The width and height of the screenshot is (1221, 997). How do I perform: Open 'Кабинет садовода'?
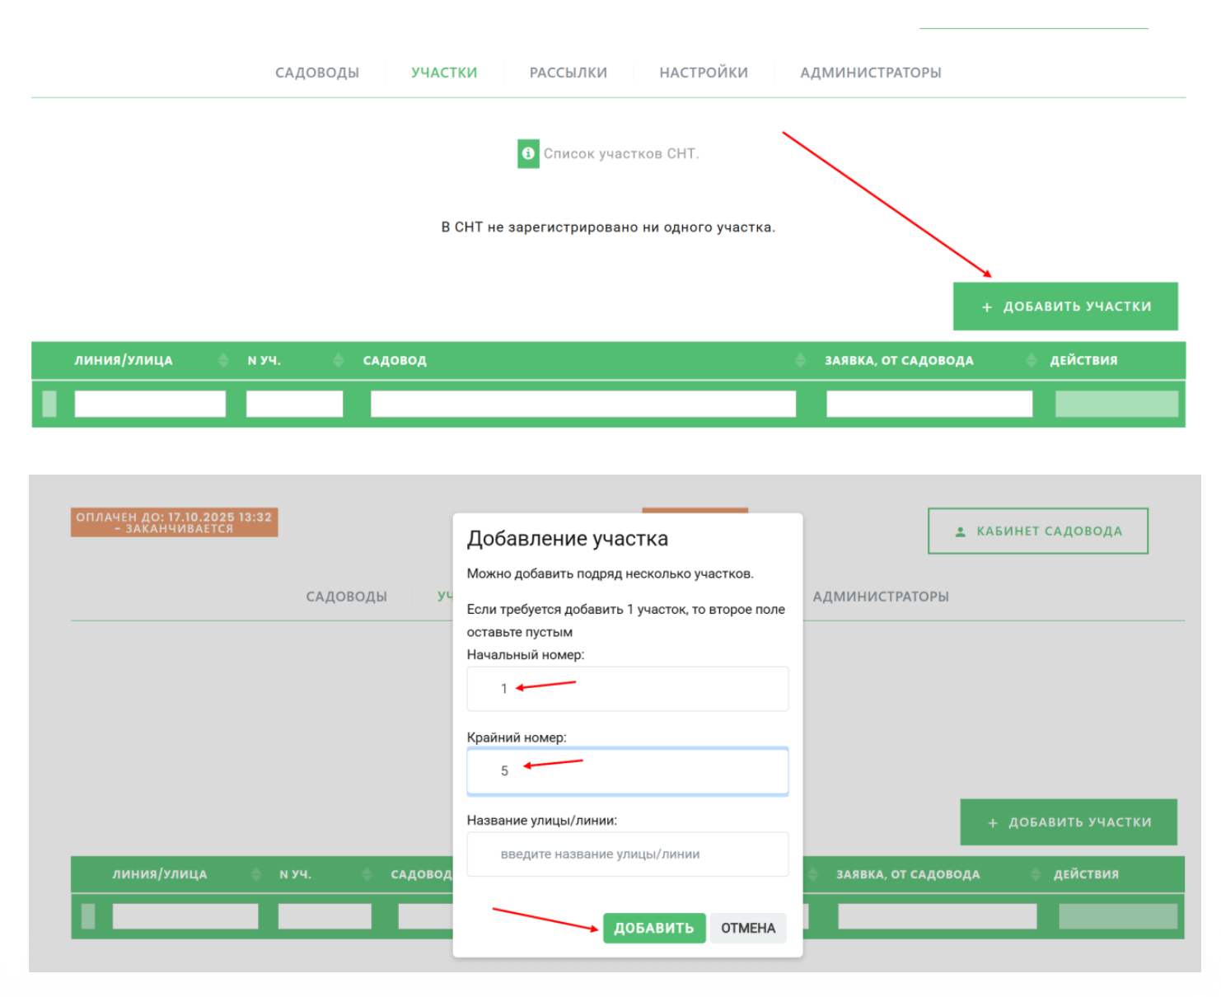tap(1038, 531)
